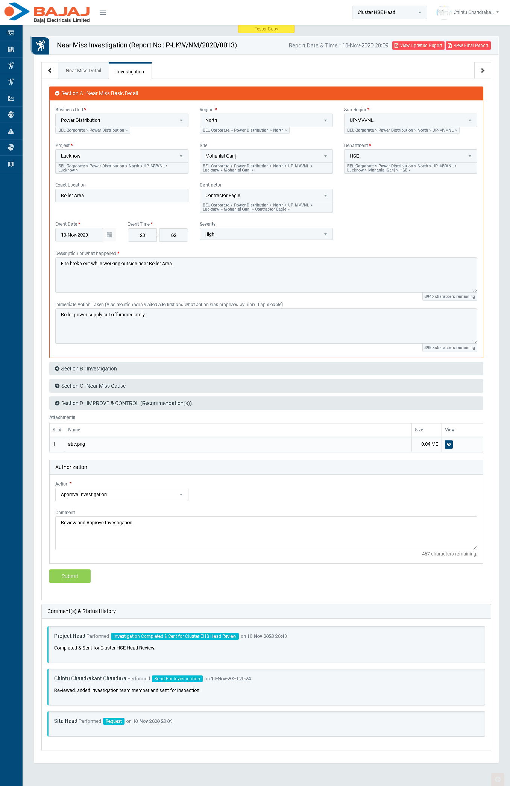Open the dashboard chart icon in sidebar

click(x=11, y=33)
